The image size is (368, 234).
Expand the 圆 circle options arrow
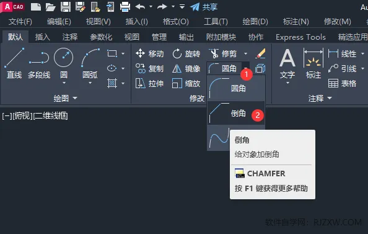64,83
